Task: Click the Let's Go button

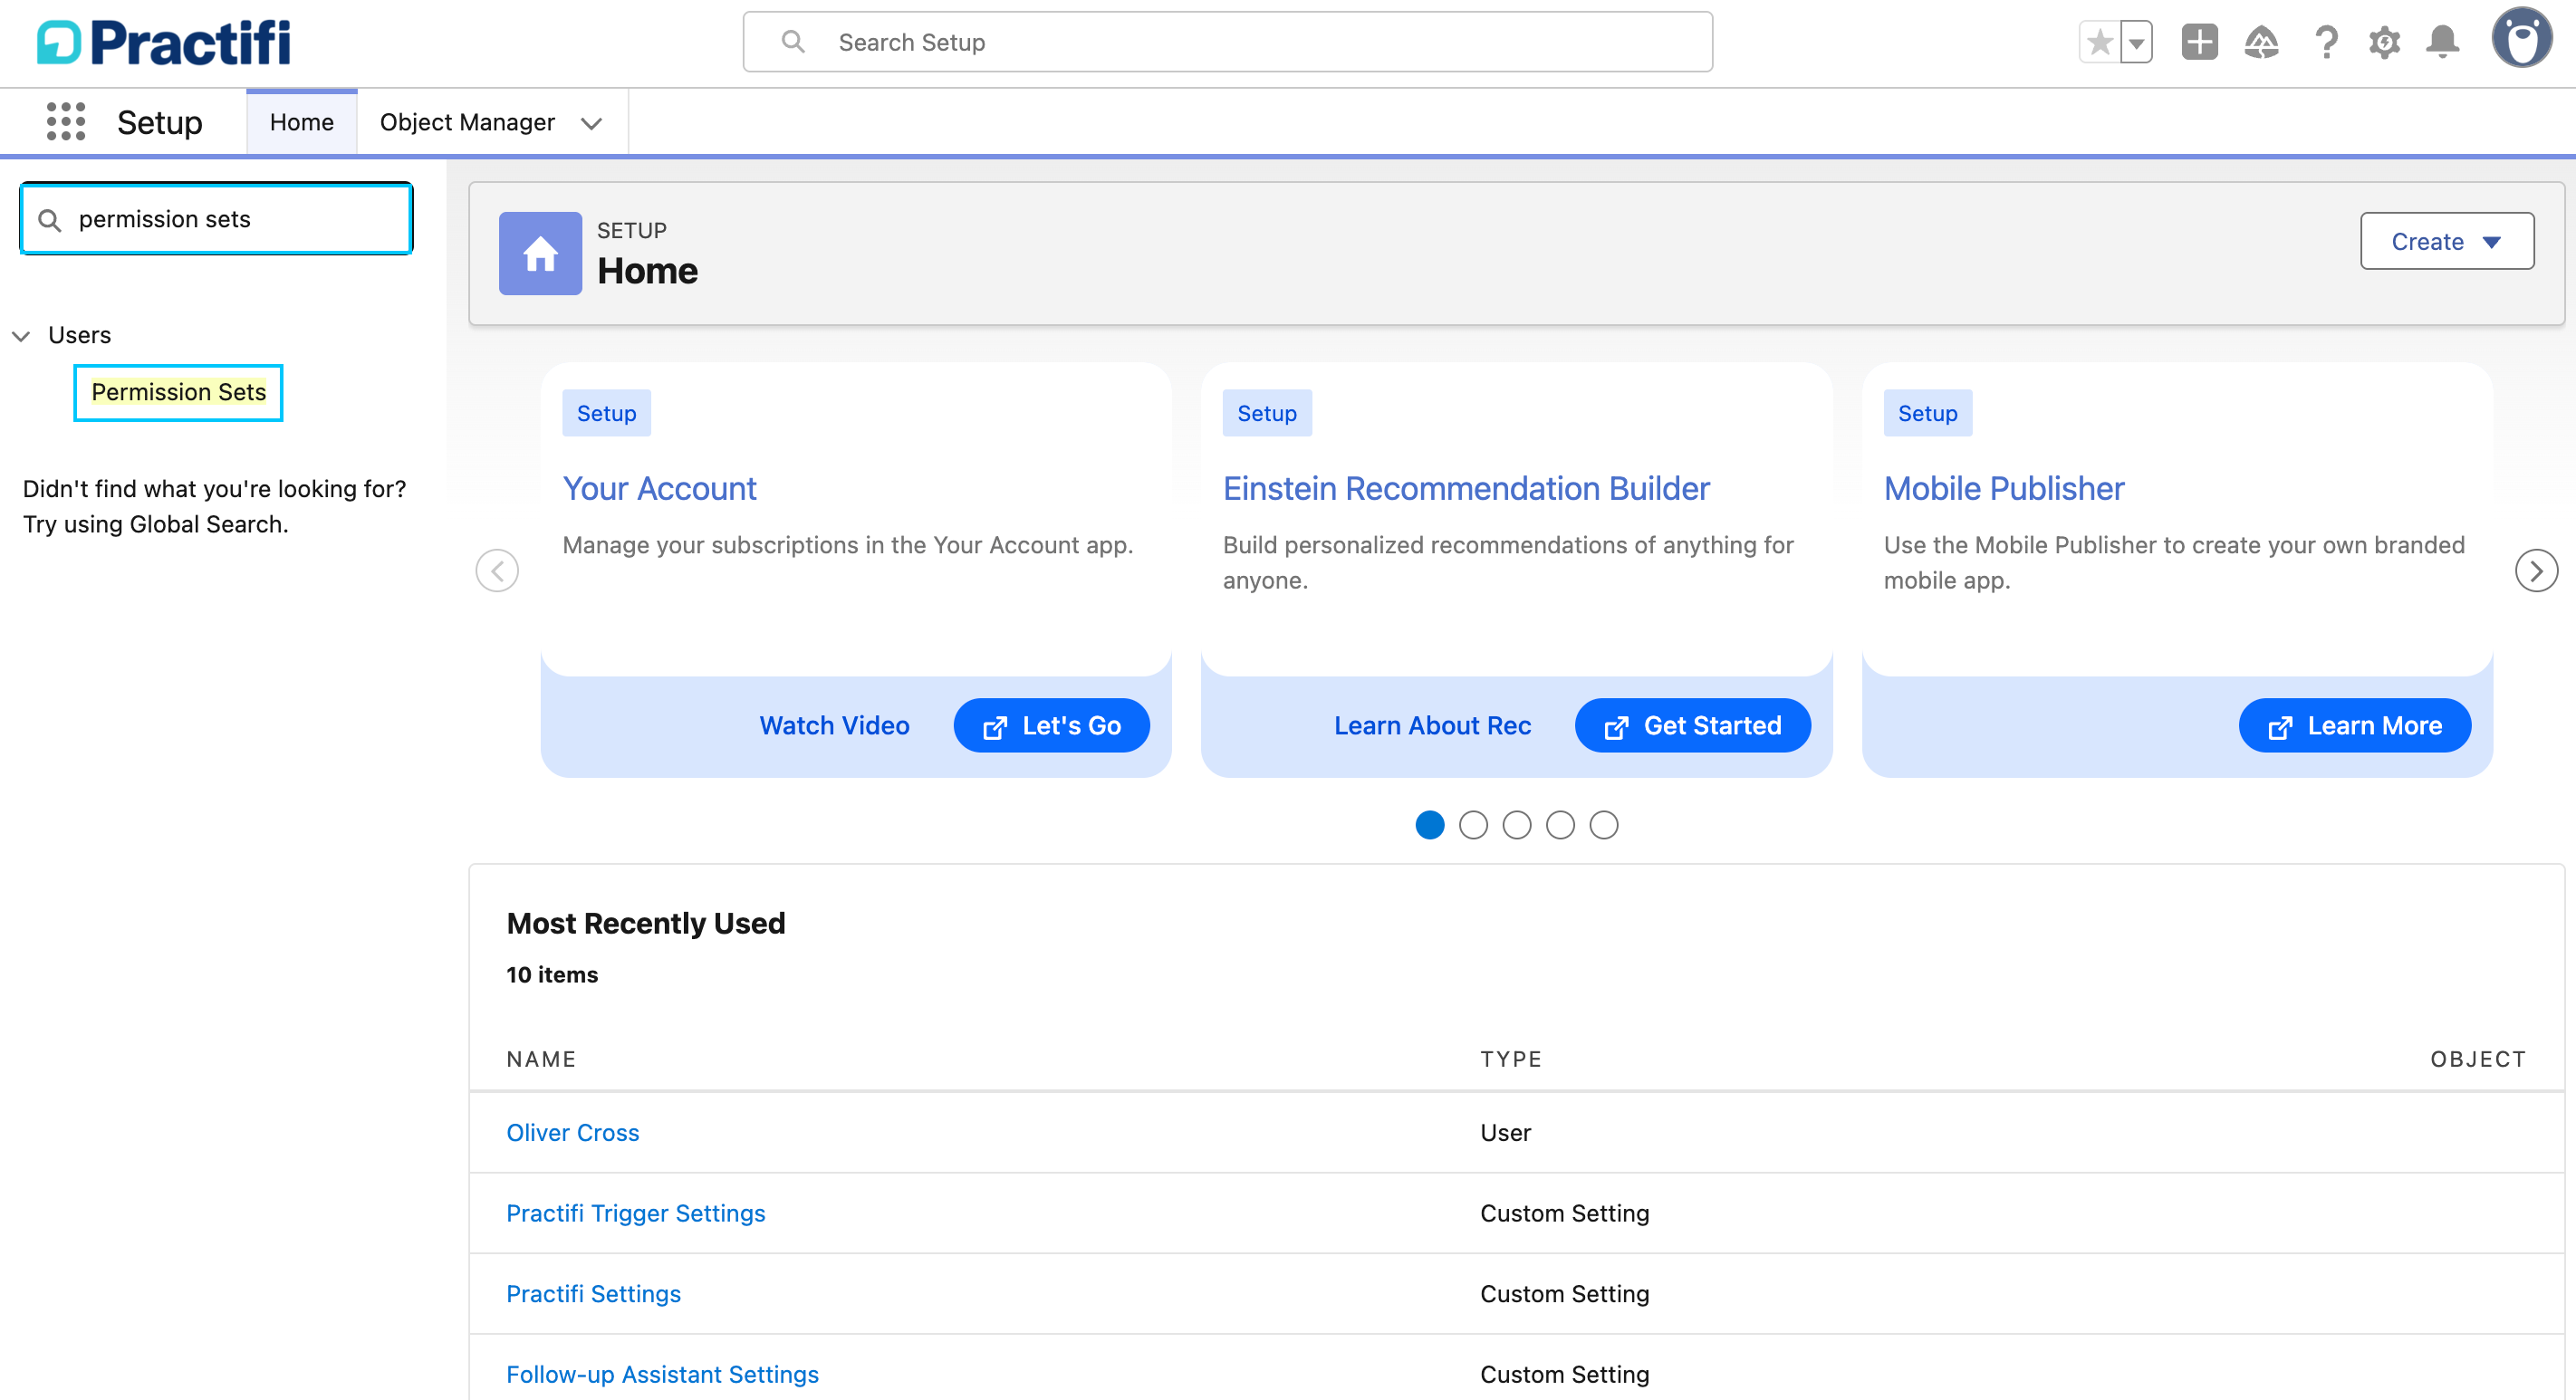Action: click(x=1051, y=725)
